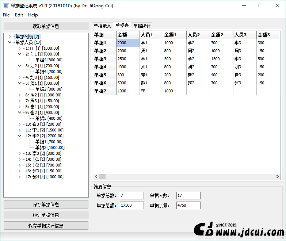
Task: Minimize the application window
Action: coord(244,5)
